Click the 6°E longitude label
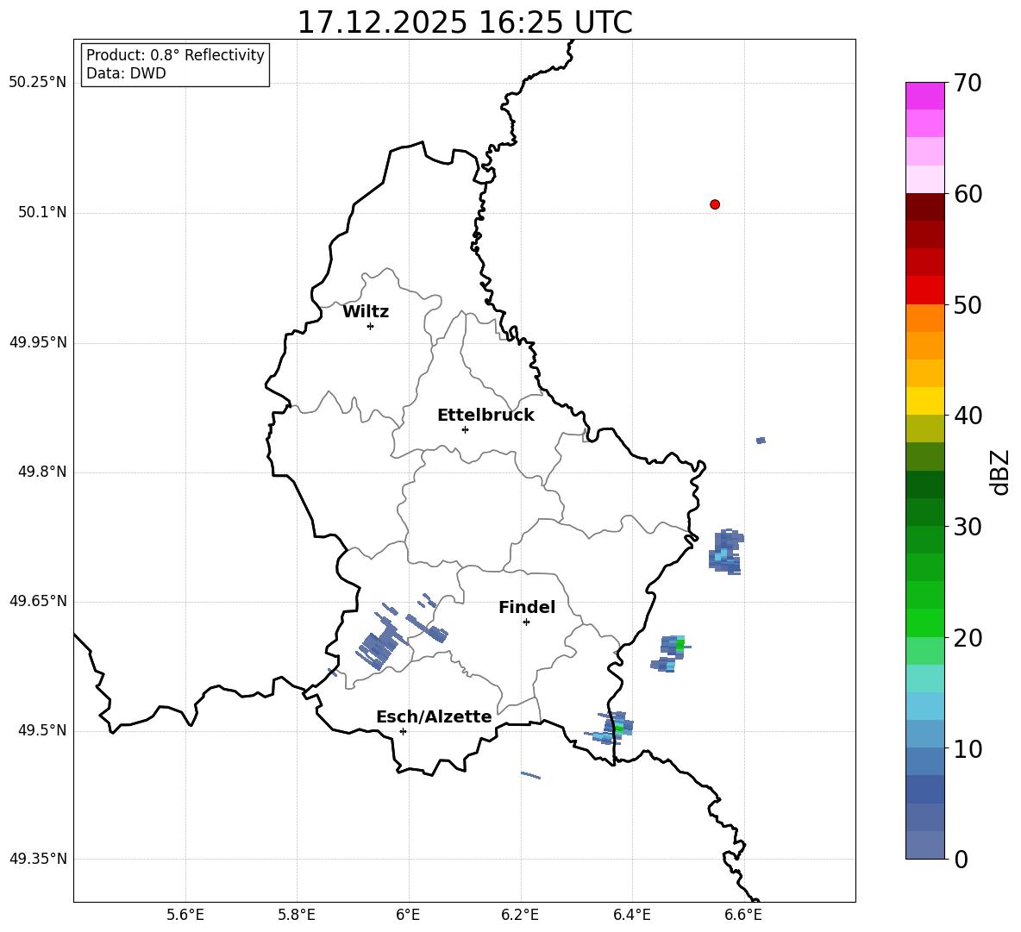The height and width of the screenshot is (932, 1021). pyautogui.click(x=408, y=915)
